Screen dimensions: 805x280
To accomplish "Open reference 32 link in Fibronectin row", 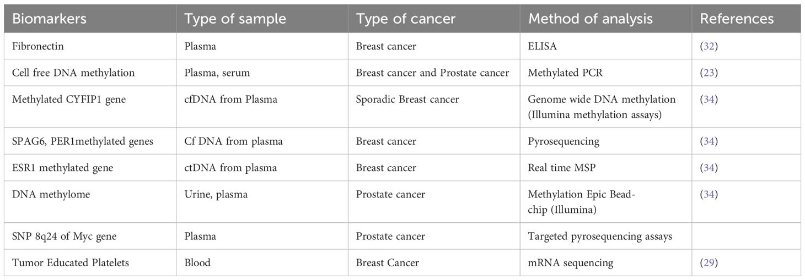I will 709,46.
